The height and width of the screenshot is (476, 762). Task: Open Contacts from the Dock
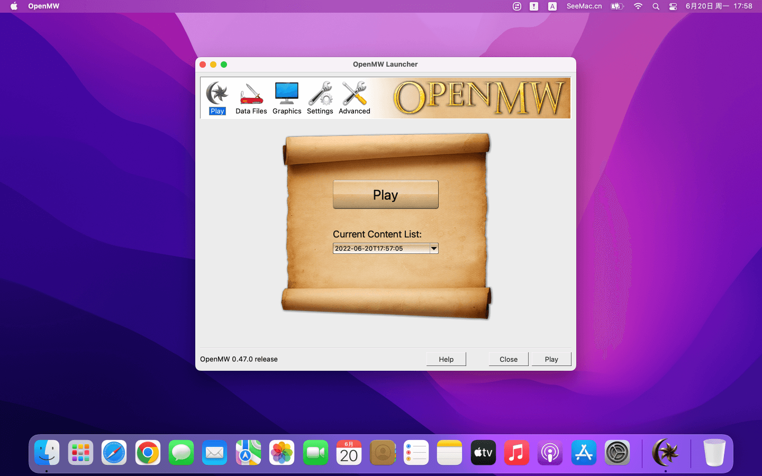pyautogui.click(x=383, y=453)
